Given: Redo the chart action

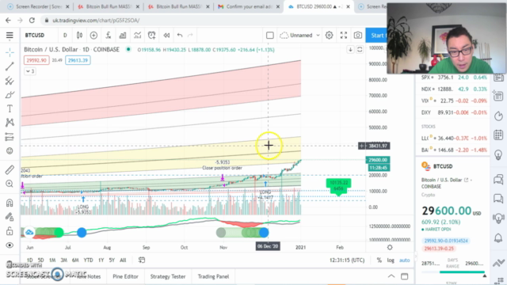Looking at the screenshot, I should 190,35.
